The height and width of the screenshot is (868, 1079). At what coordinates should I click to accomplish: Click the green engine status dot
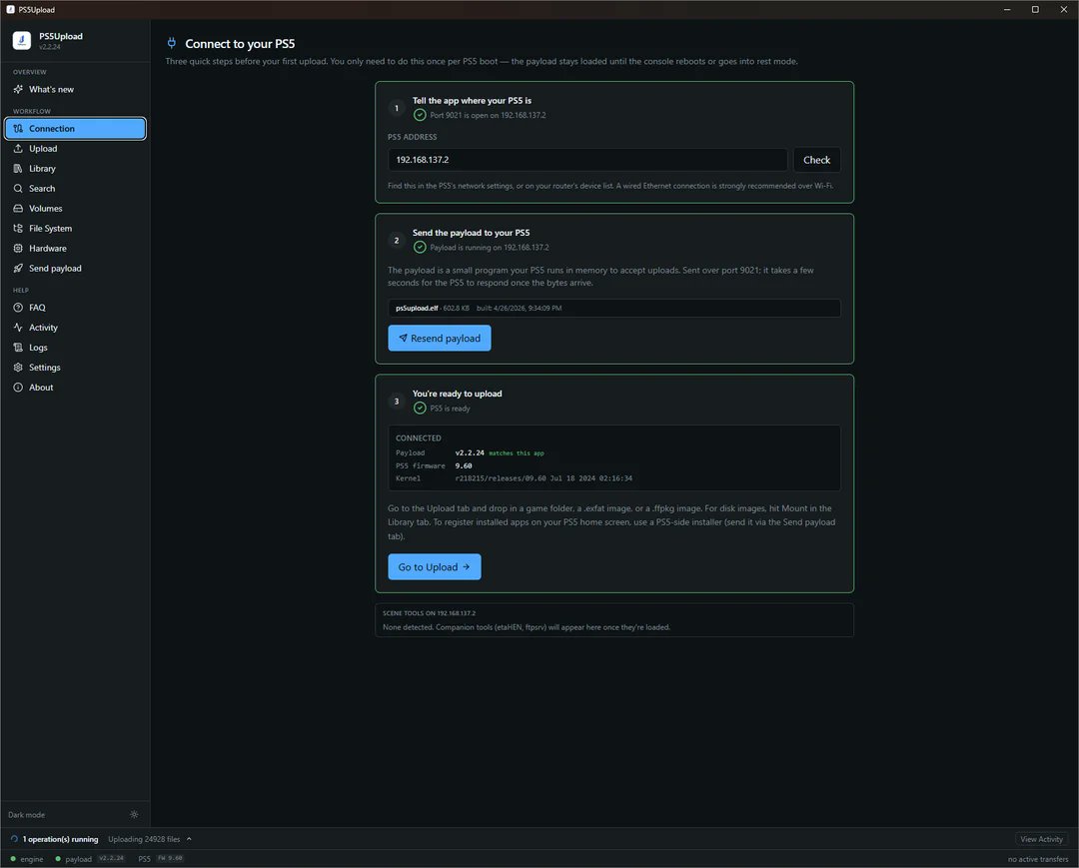point(13,858)
